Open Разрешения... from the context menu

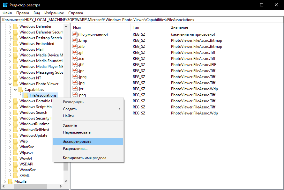point(88,149)
